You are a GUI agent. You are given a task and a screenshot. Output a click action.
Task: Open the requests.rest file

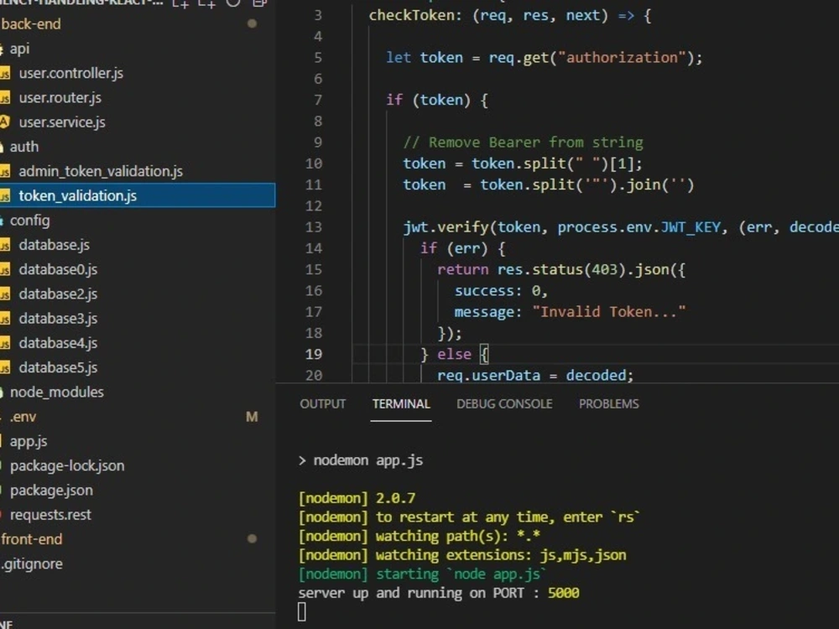50,515
